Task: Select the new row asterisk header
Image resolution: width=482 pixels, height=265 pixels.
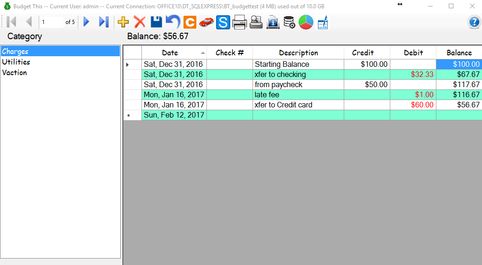Action: pyautogui.click(x=132, y=115)
